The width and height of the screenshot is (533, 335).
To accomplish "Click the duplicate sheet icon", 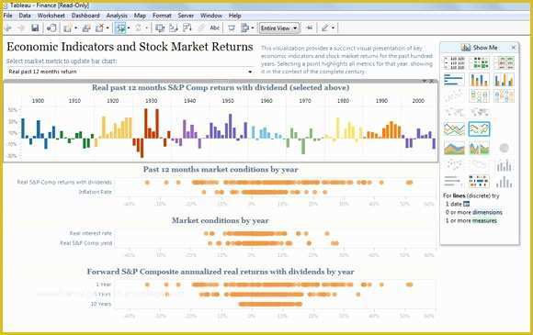I will 86,28.
